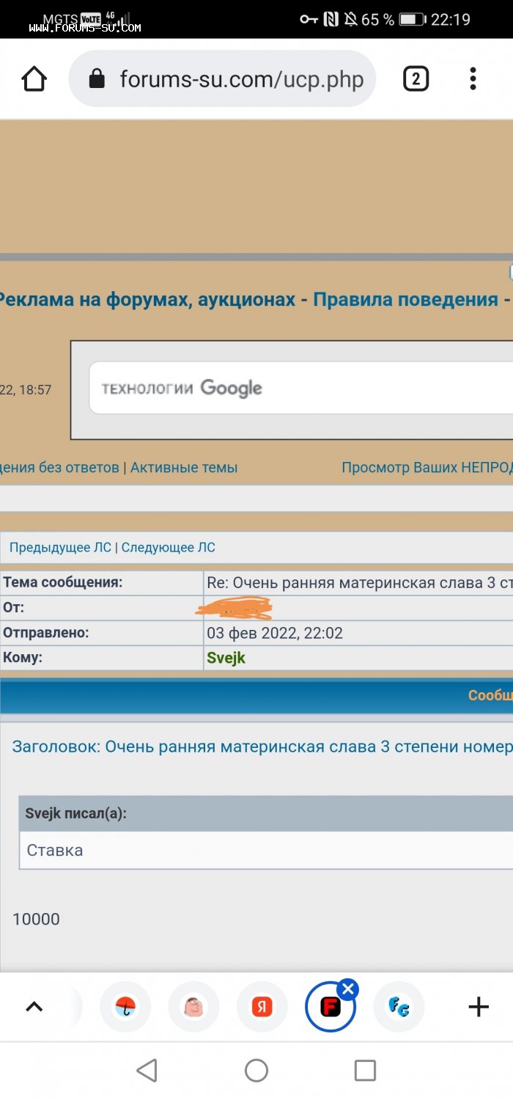Open the tab switcher showing 2 tabs
Image resolution: width=513 pixels, height=1100 pixels.
coord(416,78)
